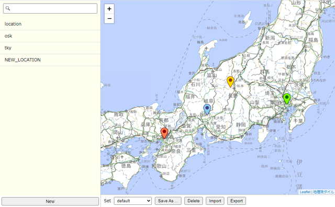Viewport: 335px width, 207px height.
Task: Select the blue map marker near Gifu
Action: point(207,109)
